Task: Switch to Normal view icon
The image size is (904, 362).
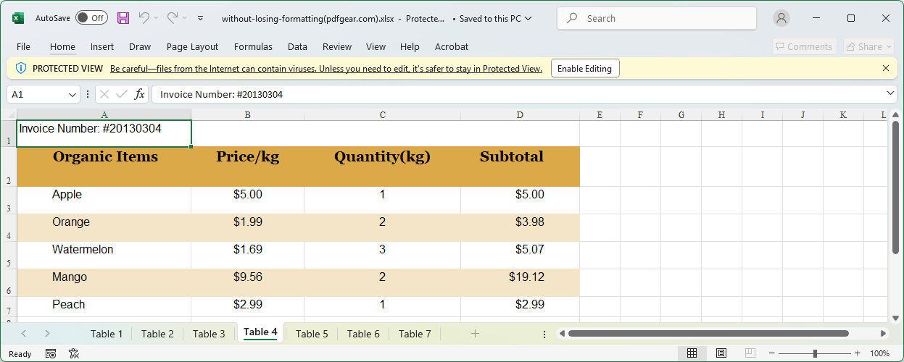Action: coord(692,353)
